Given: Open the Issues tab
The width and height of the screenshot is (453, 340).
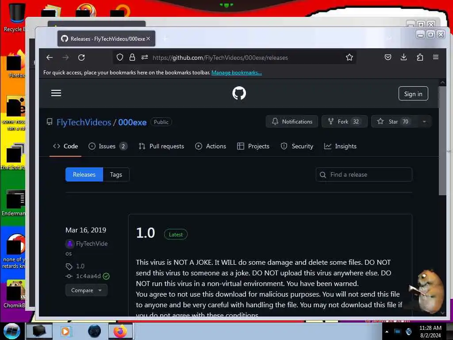Looking at the screenshot, I should point(107,146).
